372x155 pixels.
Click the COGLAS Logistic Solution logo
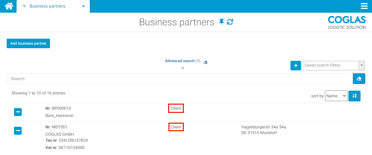pos(347,22)
